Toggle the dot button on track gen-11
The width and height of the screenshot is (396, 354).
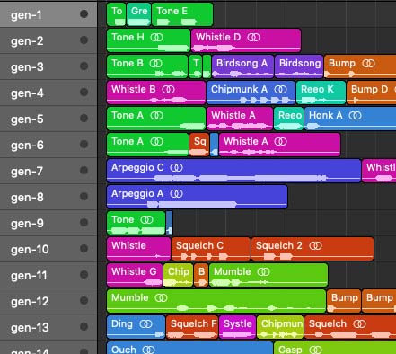[x=84, y=274]
